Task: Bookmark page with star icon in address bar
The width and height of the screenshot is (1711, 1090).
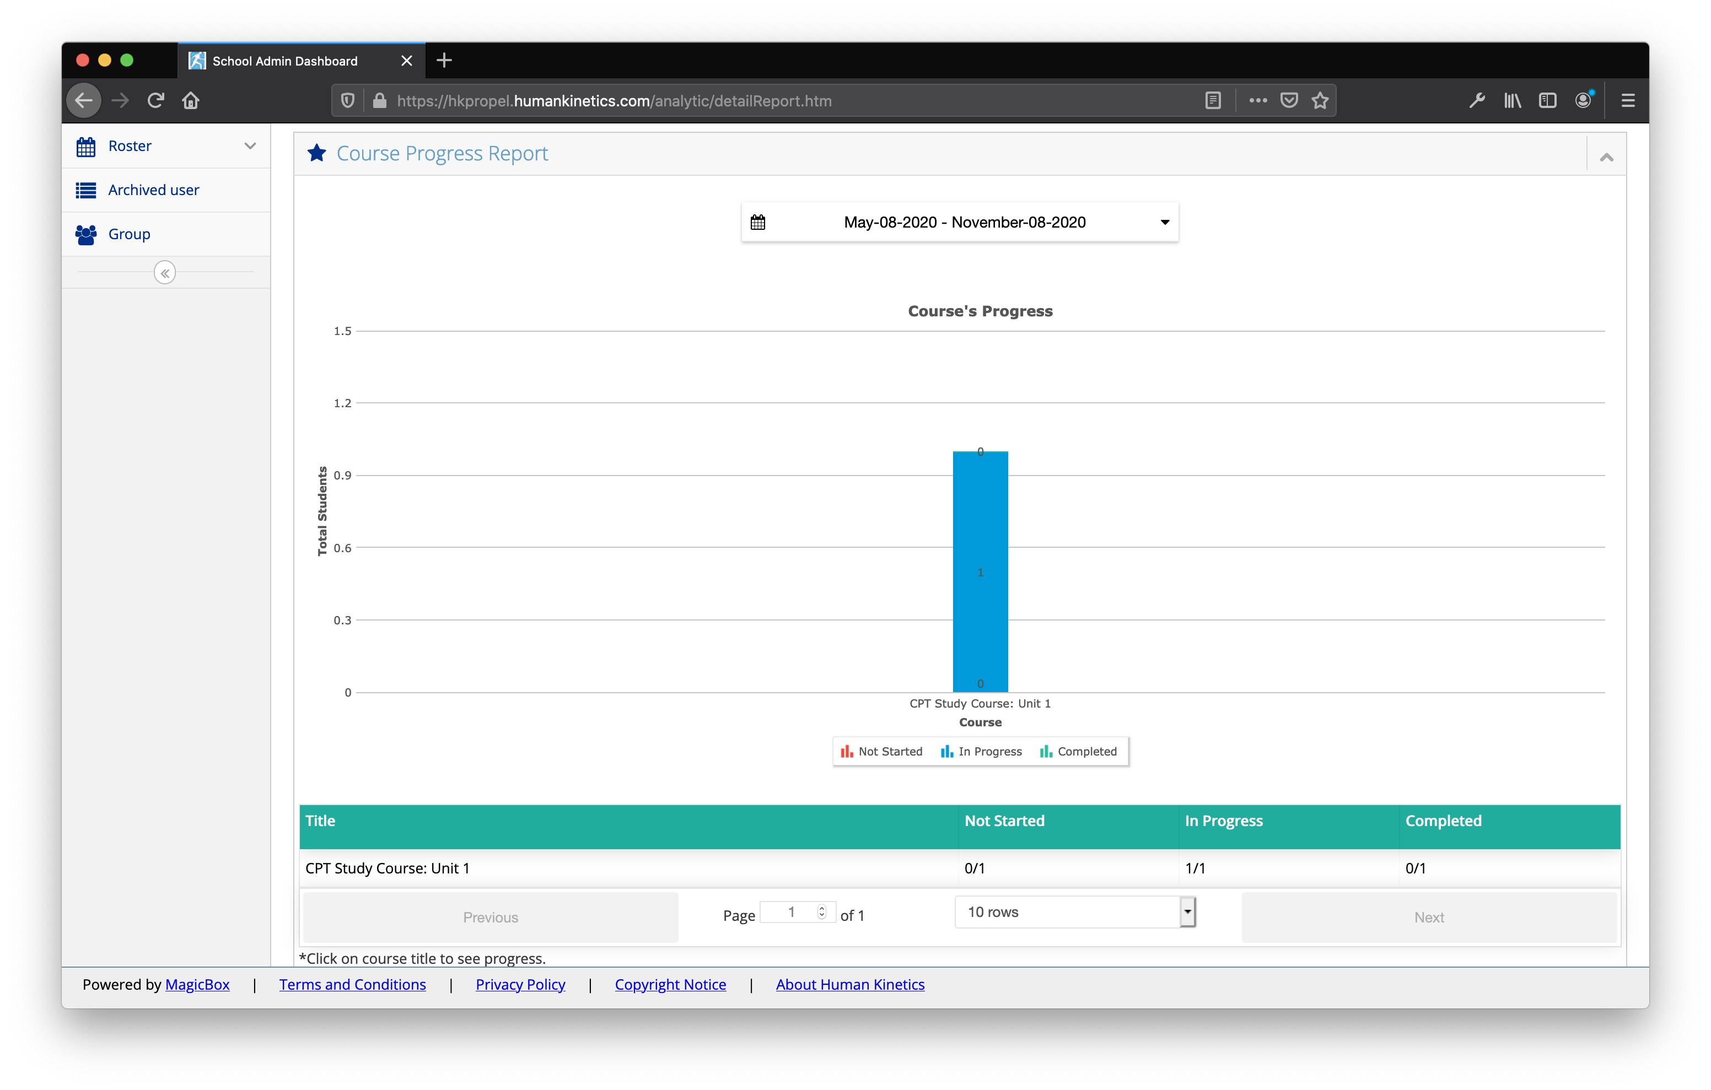Action: pos(1320,101)
